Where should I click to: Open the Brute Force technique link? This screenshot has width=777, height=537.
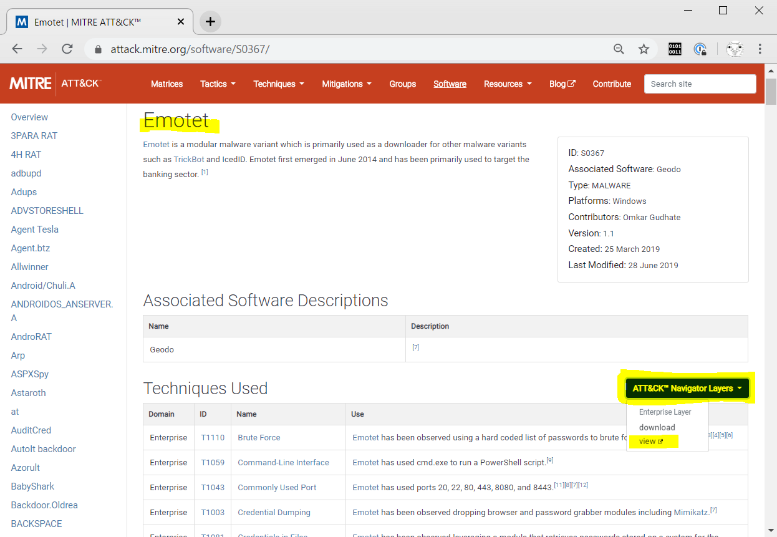(x=259, y=438)
